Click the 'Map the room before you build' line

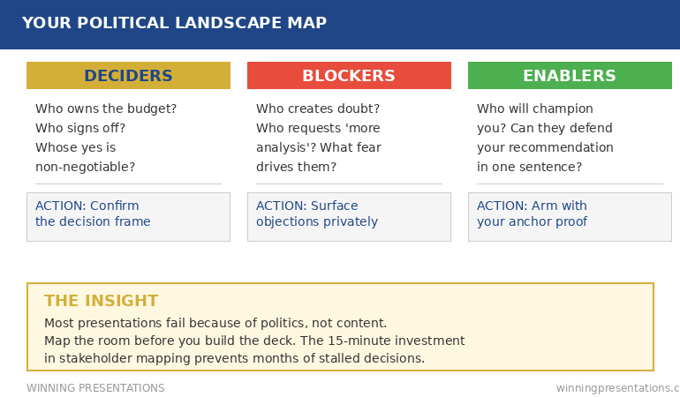click(254, 341)
